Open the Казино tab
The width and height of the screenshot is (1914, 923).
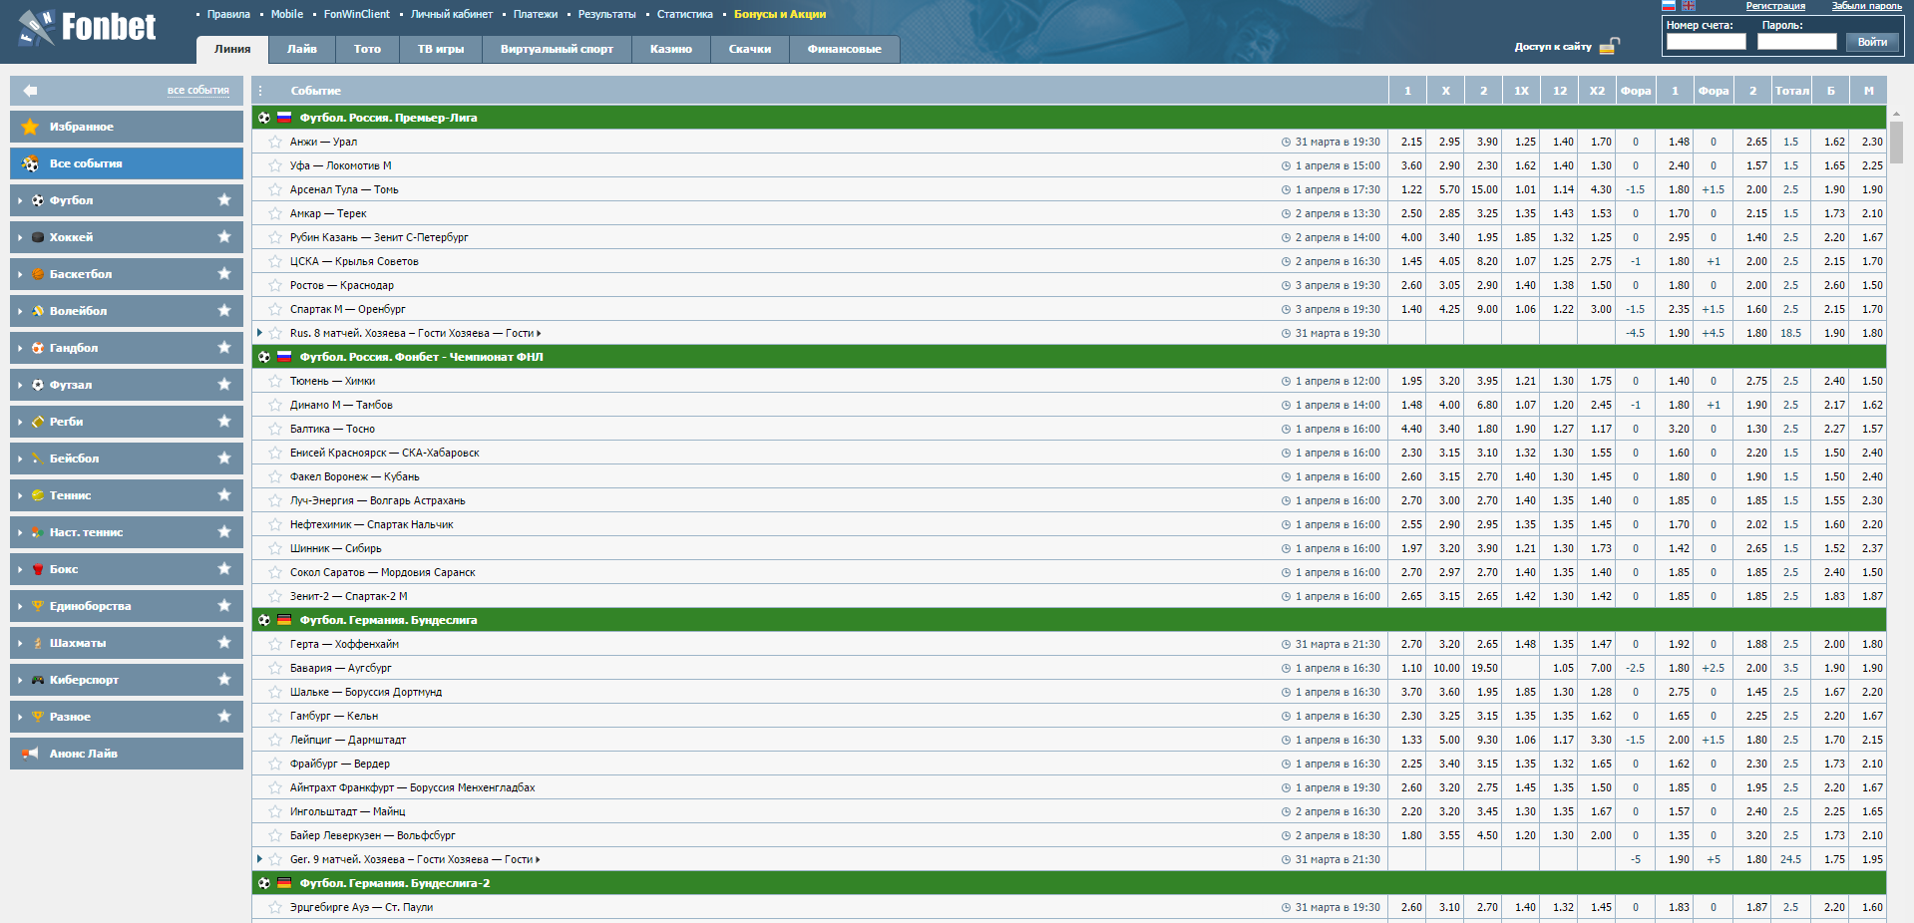[x=671, y=49]
